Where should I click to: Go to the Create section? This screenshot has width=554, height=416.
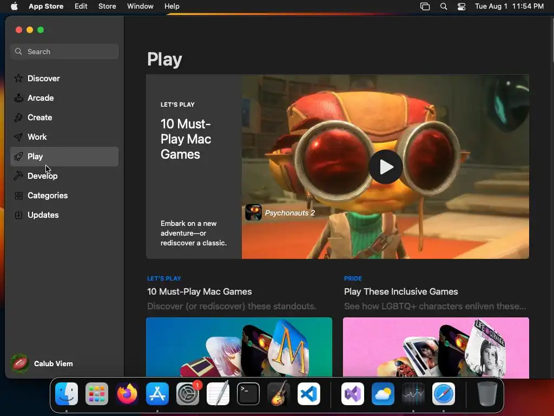point(64,118)
